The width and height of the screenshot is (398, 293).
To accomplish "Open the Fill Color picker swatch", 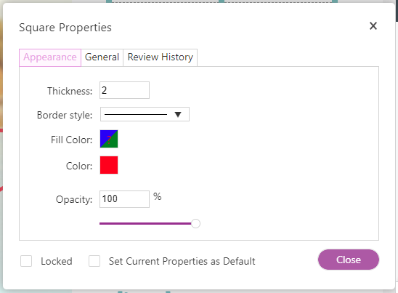I will click(x=109, y=139).
